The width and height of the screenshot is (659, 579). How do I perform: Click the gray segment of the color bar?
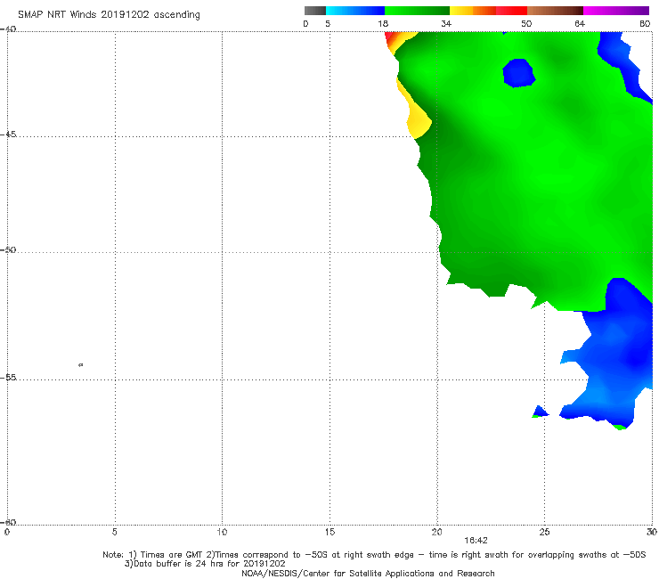pos(315,11)
